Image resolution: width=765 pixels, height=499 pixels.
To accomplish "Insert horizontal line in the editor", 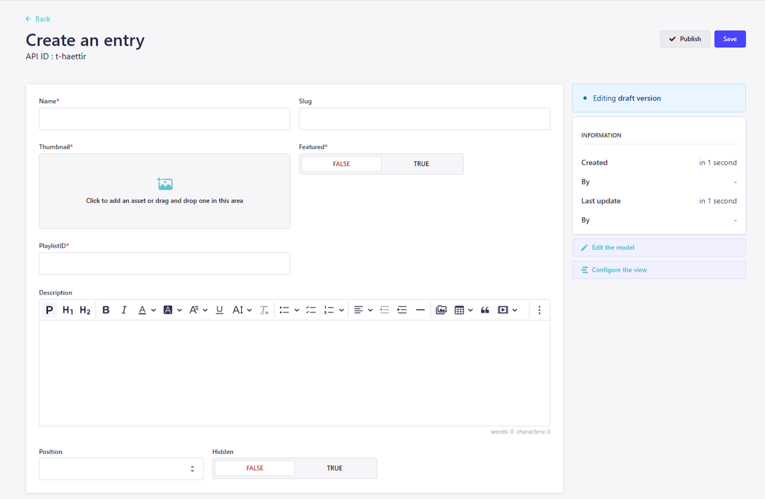I will [420, 310].
